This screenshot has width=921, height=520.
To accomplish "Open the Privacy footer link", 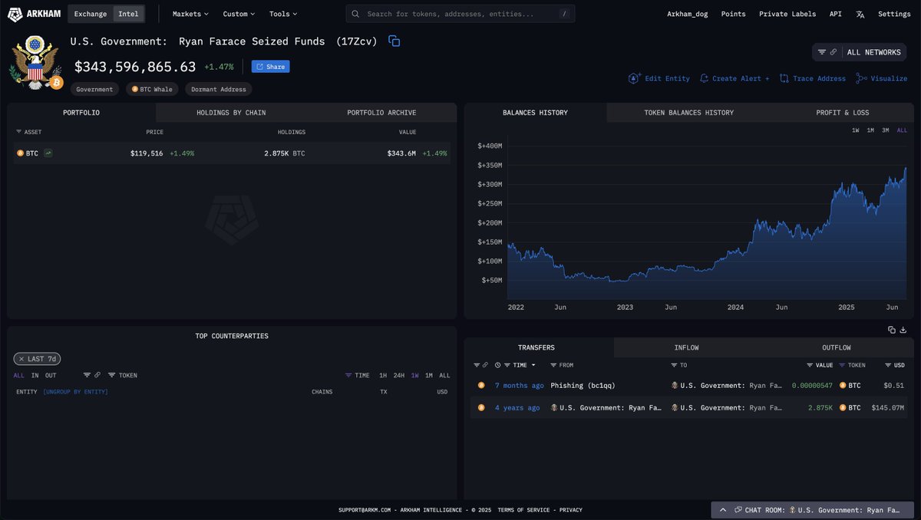I will click(570, 510).
